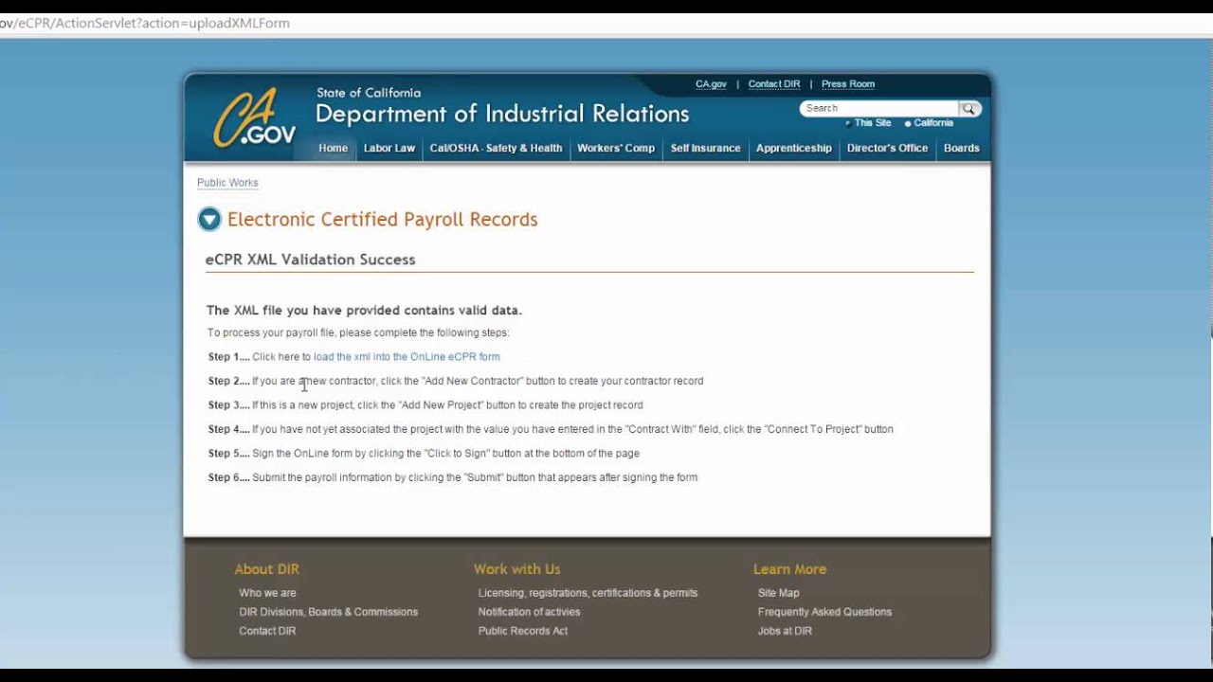1213x682 pixels.
Task: Click the 'Step 3....' label
Action: [x=228, y=405]
